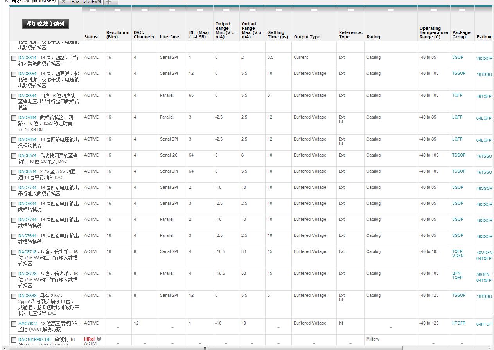Open the TQFP package link for DAC8544
Image resolution: width=494 pixels, height=350 pixels.
coord(457,95)
